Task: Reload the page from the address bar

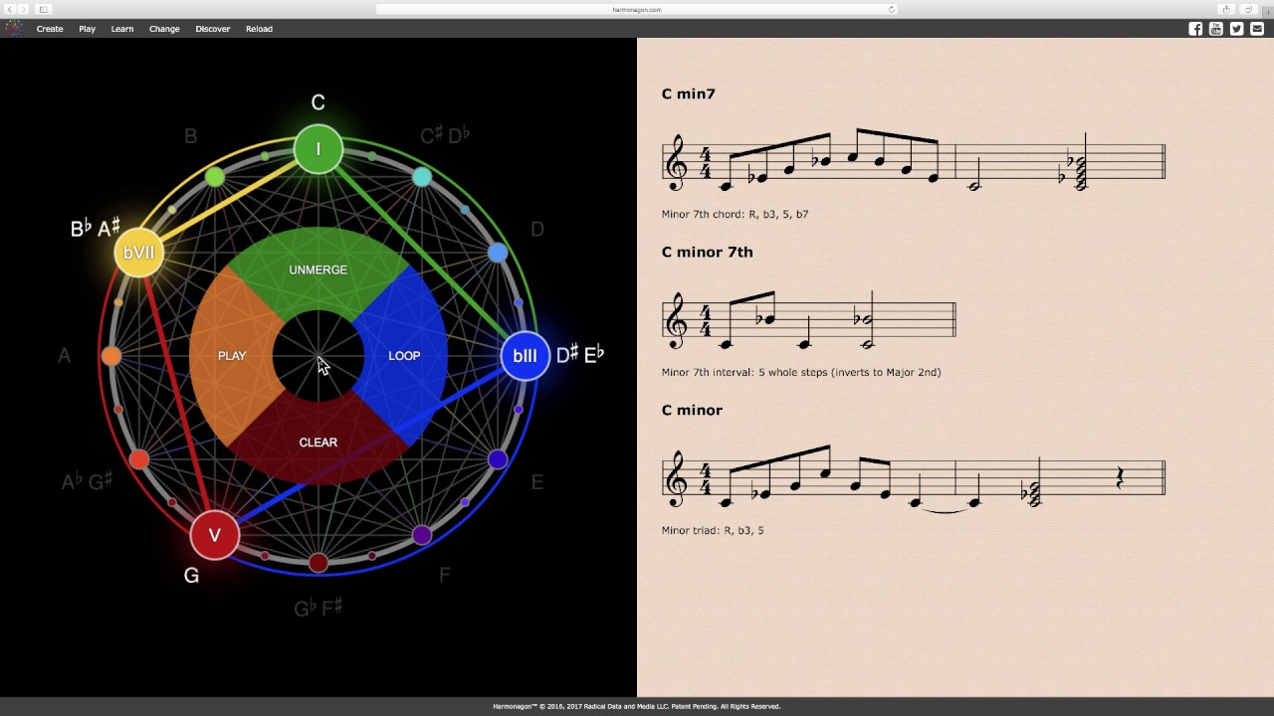Action: click(x=891, y=9)
